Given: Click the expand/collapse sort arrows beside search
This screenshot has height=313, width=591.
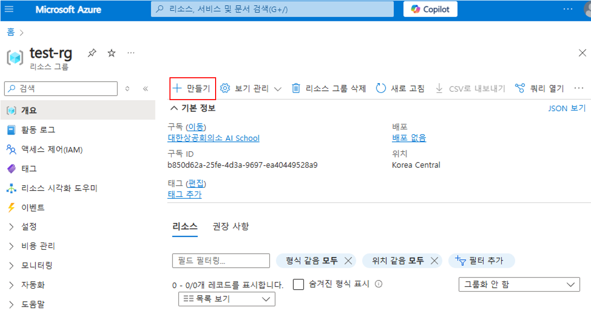Looking at the screenshot, I should coord(128,88).
